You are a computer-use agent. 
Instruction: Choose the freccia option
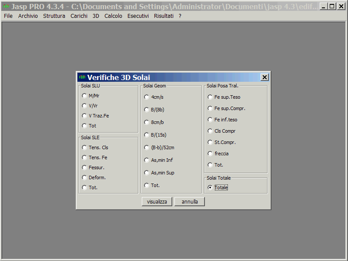210,154
